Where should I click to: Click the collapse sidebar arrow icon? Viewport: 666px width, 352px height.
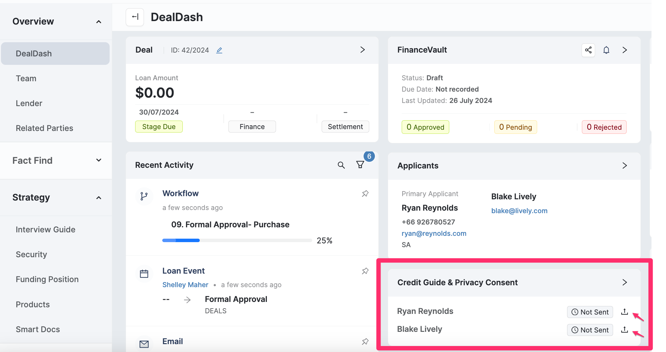tap(135, 17)
